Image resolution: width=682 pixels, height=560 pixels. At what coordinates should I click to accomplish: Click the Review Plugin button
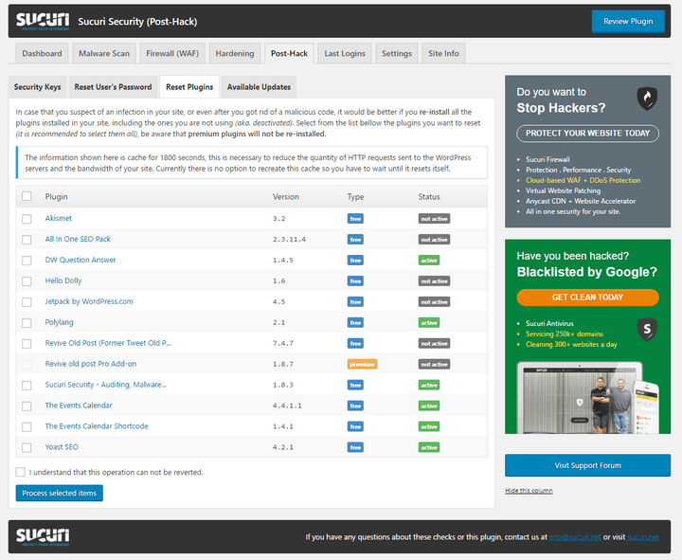coord(628,21)
